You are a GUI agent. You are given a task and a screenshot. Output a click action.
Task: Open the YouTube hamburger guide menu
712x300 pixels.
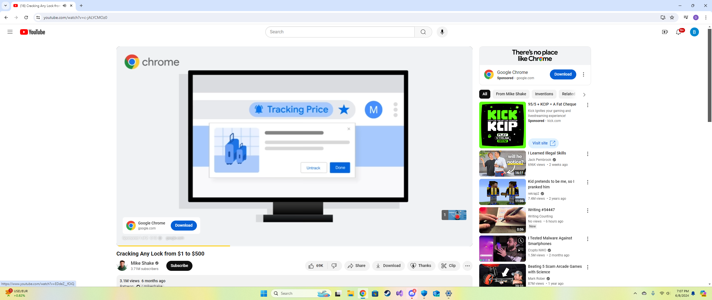[10, 32]
